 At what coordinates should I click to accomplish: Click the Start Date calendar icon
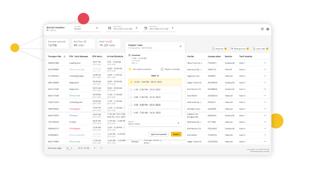pos(110,28)
